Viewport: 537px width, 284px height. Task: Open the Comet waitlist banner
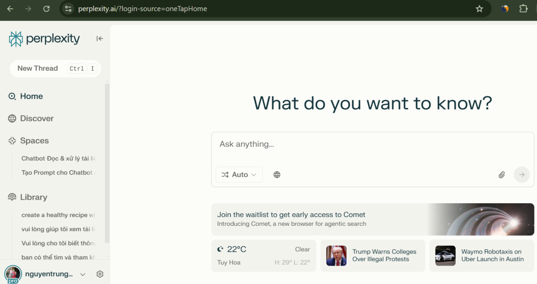pos(372,219)
